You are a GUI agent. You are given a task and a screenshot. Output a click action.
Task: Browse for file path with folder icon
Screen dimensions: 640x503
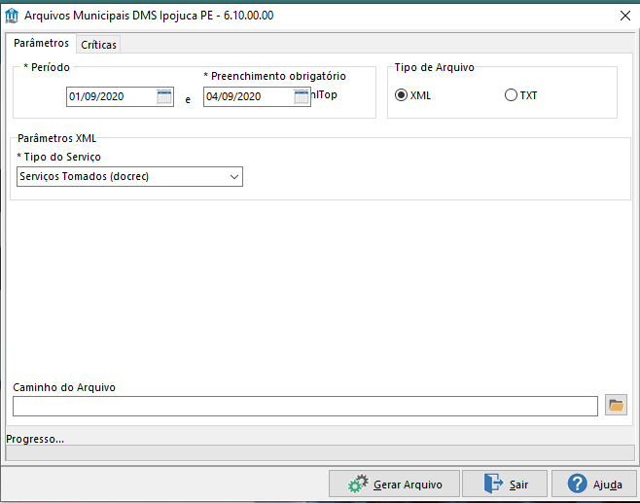pyautogui.click(x=616, y=406)
